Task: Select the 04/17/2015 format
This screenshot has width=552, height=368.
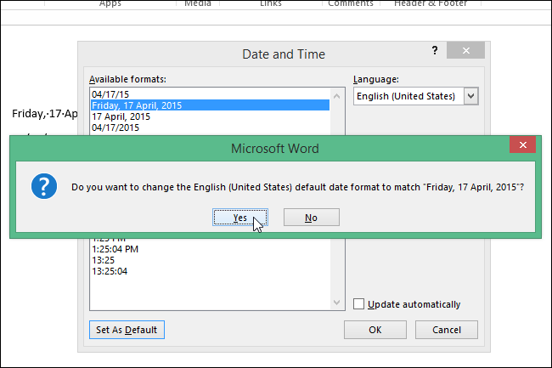Action: (x=210, y=127)
